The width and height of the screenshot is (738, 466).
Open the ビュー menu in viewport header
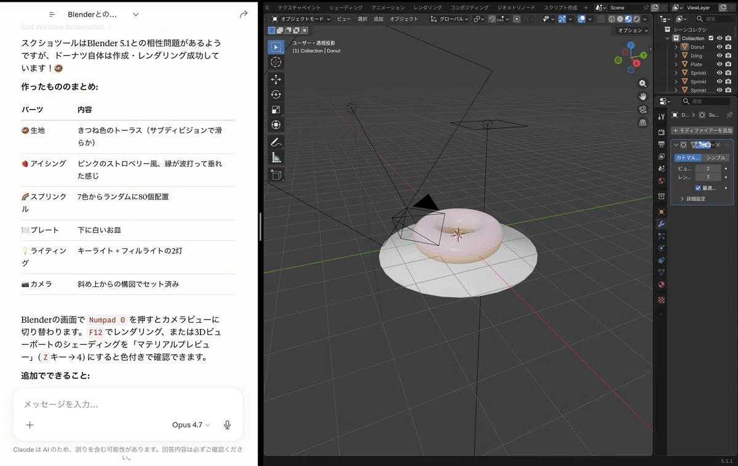tap(344, 19)
